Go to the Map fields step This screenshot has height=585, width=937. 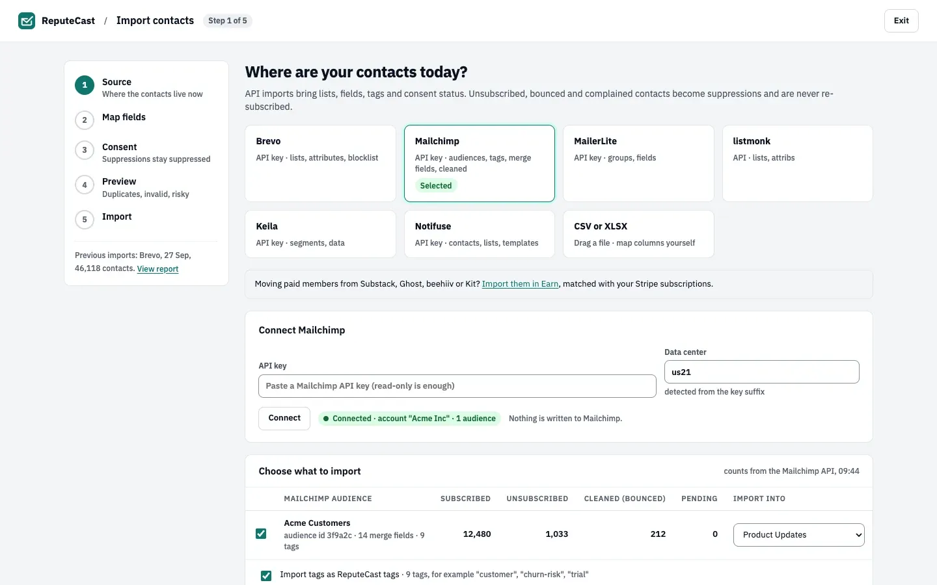[x=124, y=117]
